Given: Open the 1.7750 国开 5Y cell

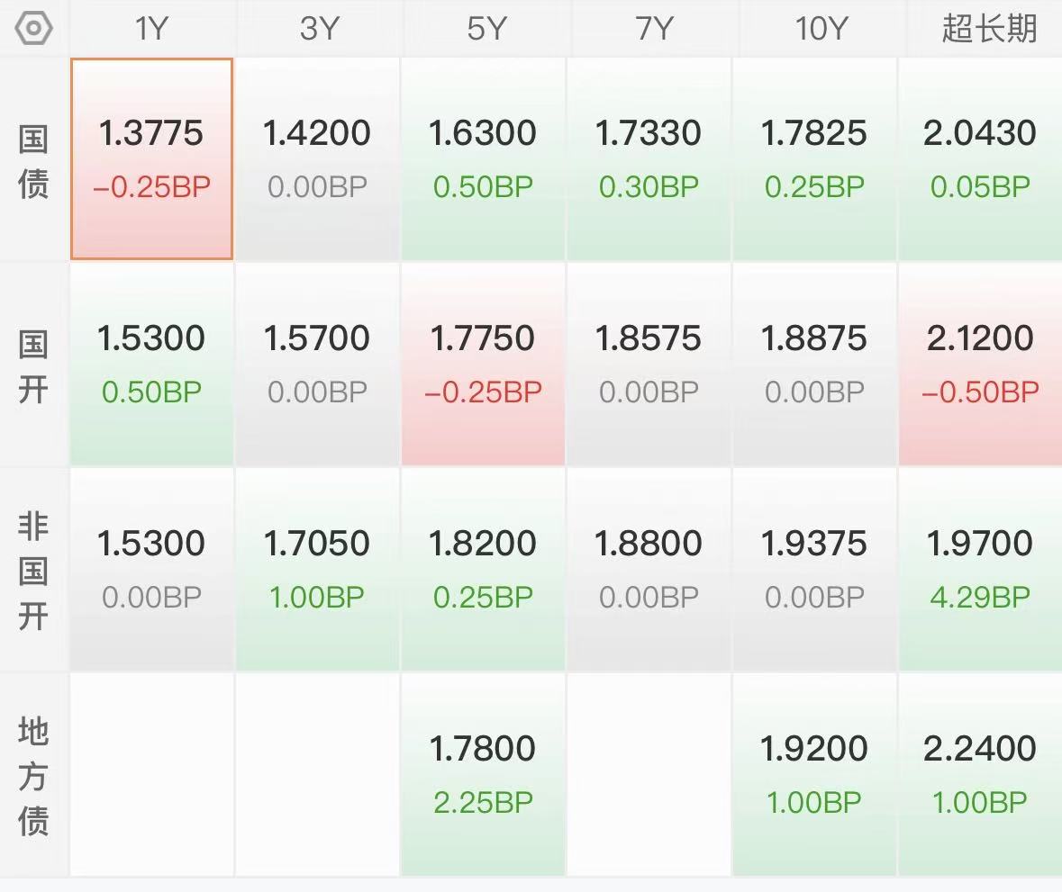Looking at the screenshot, I should [483, 365].
